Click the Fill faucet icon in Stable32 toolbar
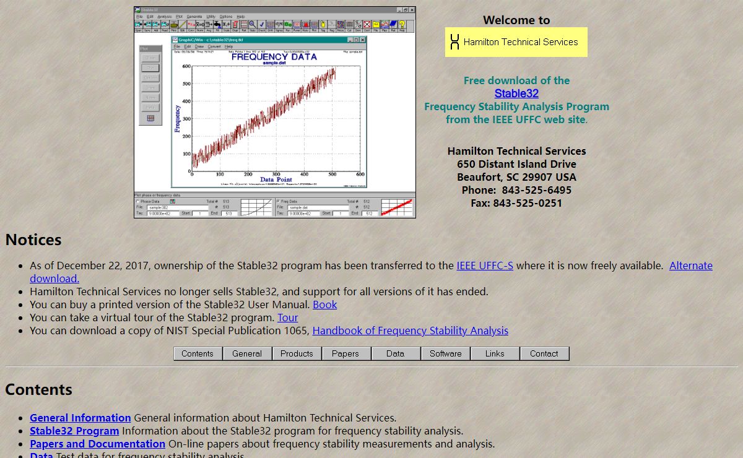Viewport: 743px width, 458px height. 217,25
